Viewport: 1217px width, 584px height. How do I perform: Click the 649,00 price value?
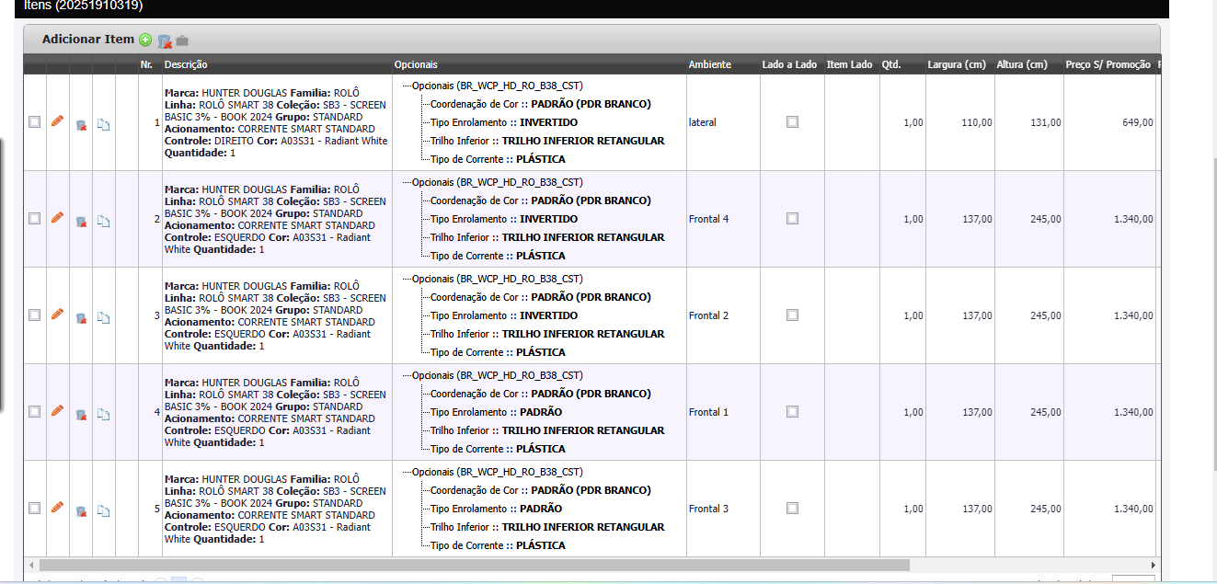coord(1138,122)
